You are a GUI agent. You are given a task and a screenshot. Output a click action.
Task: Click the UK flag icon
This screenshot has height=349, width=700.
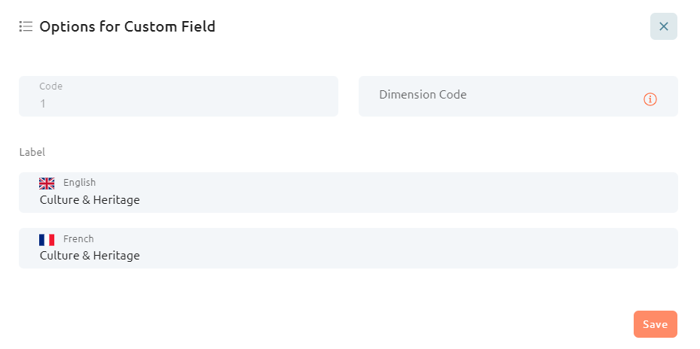pos(47,184)
